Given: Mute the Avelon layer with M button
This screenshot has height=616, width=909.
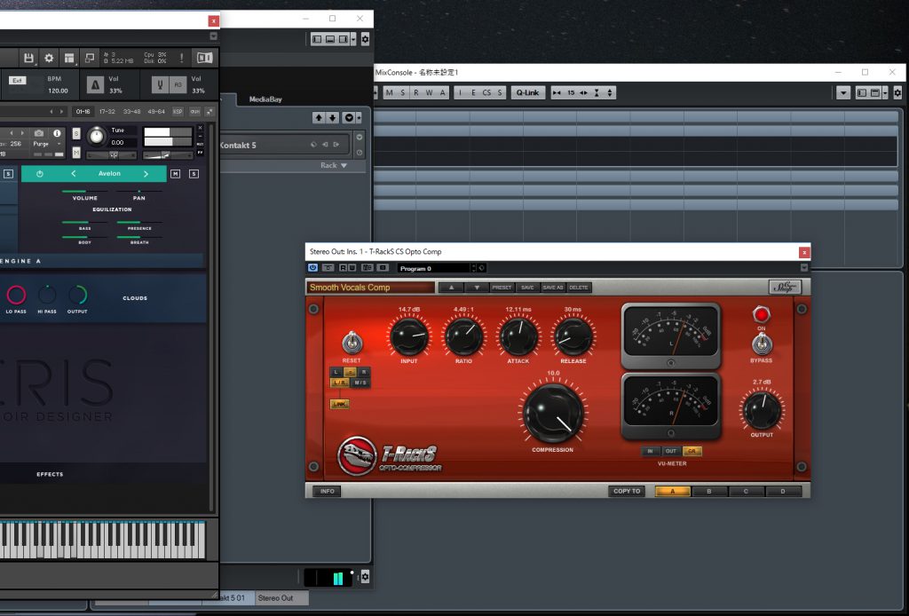Looking at the screenshot, I should pyautogui.click(x=176, y=173).
